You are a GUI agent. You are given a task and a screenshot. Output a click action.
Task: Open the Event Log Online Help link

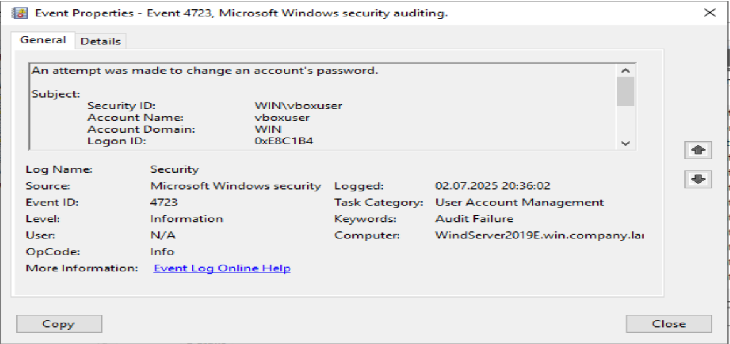pyautogui.click(x=222, y=268)
